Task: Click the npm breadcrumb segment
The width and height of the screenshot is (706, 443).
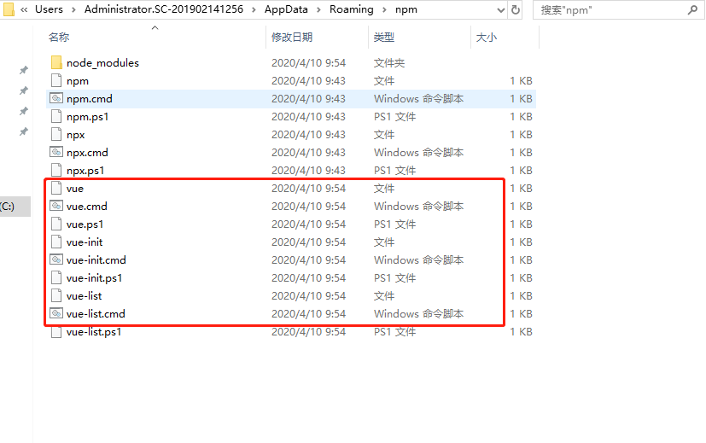Action: point(406,9)
